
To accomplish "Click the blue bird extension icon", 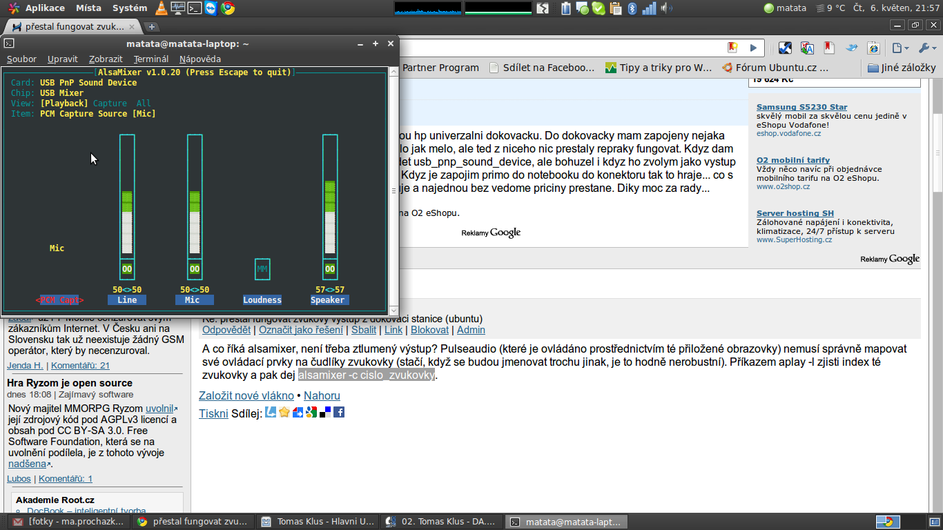I will (852, 48).
